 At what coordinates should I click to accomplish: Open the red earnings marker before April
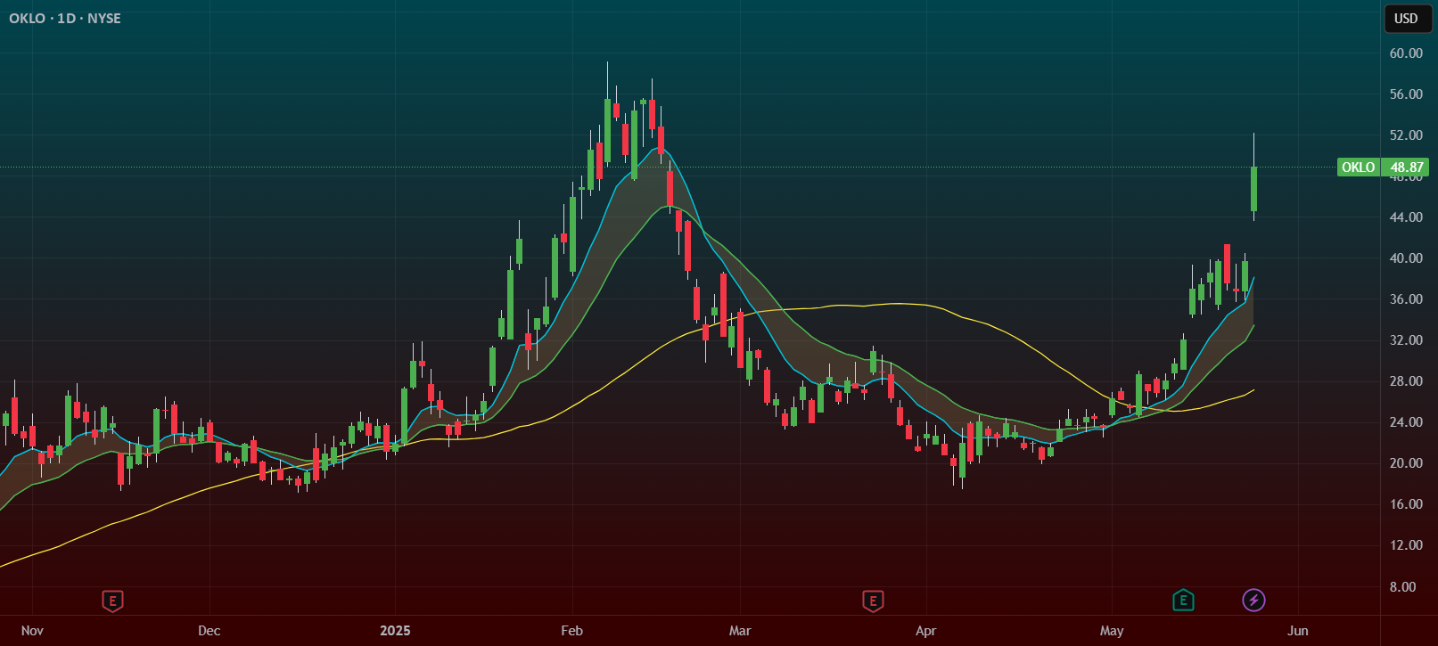(873, 601)
